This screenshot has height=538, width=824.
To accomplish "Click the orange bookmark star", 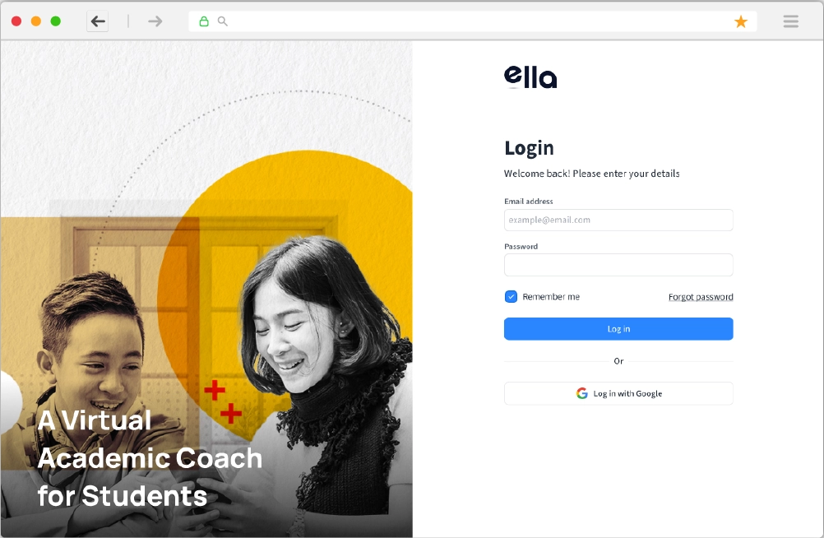I will (x=741, y=21).
